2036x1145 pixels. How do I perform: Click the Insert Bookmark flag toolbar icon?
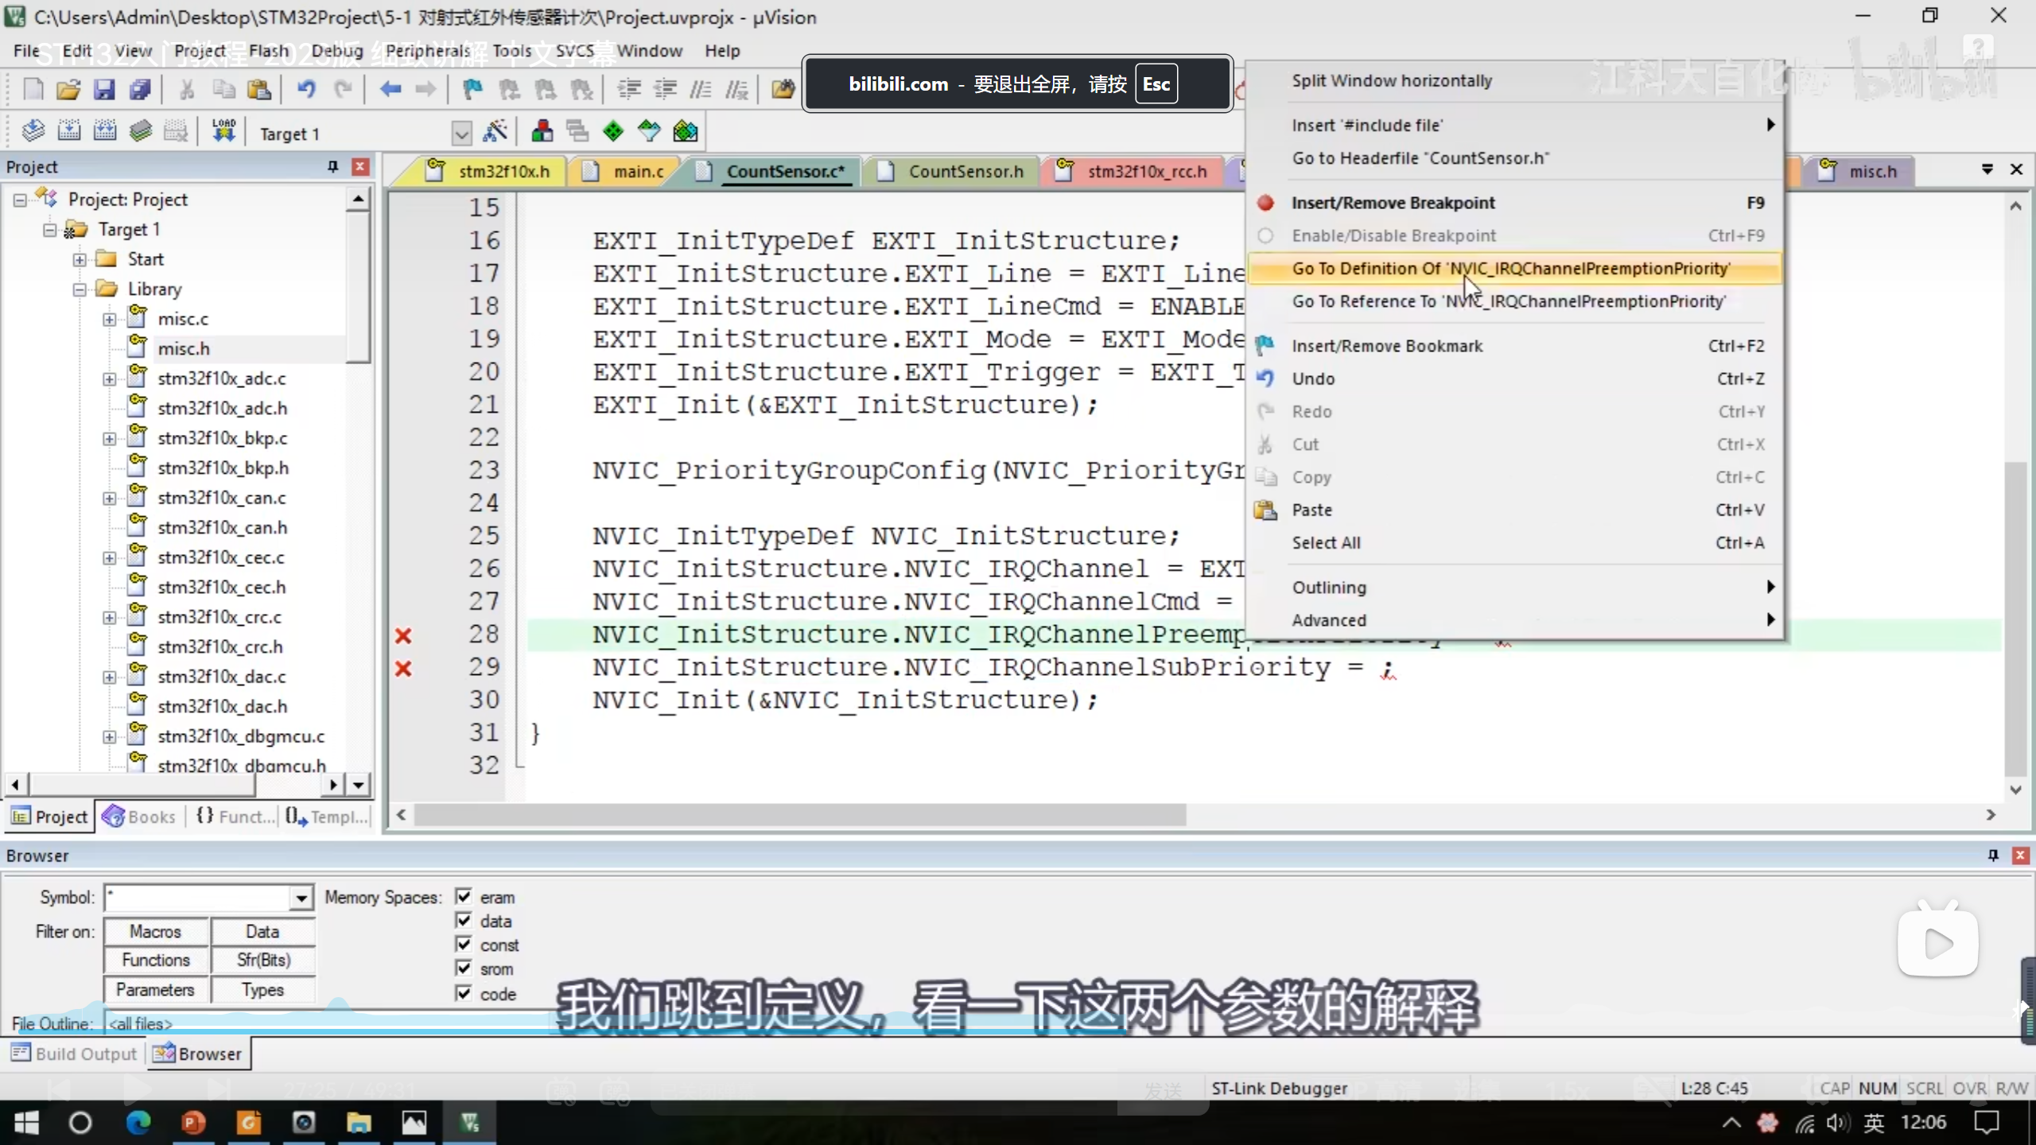pos(472,89)
